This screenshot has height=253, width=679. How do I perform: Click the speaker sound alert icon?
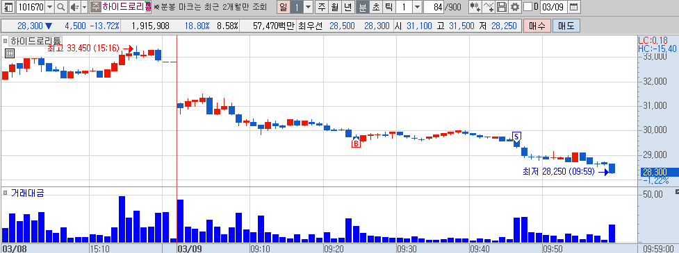[74, 7]
